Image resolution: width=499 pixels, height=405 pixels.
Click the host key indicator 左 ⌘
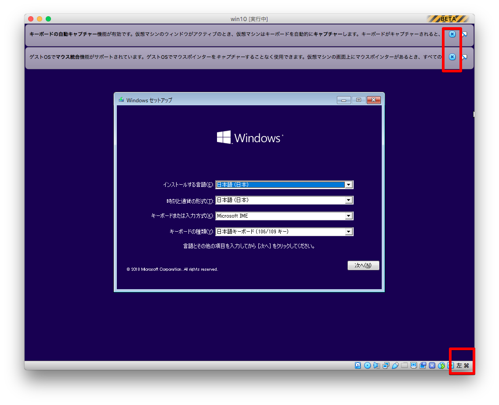point(463,366)
